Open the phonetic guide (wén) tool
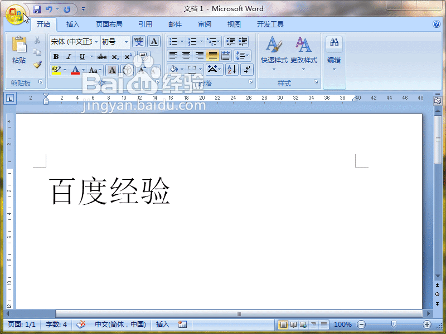446x334 pixels. click(139, 41)
